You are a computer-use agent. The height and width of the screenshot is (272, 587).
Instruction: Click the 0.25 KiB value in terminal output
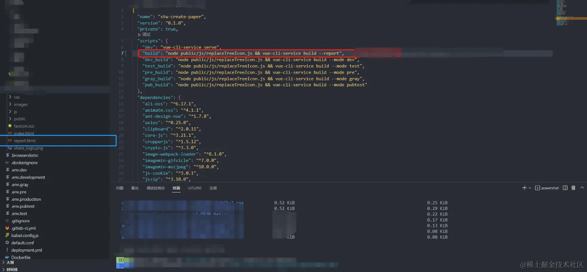(437, 203)
